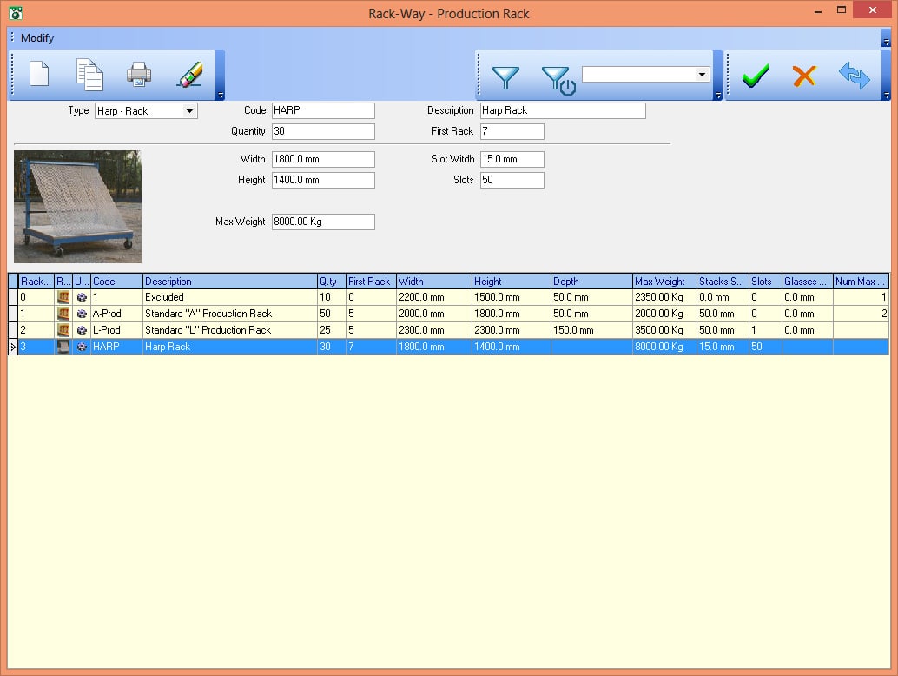Viewport: 898px width, 676px height.
Task: Click the 150.0 mm depth cell
Action: pyautogui.click(x=591, y=330)
